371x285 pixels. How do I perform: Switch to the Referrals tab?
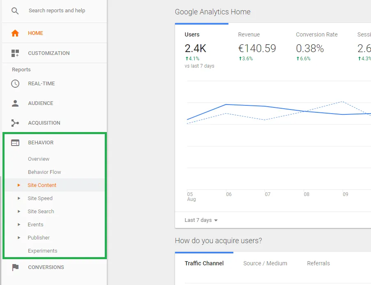318,263
